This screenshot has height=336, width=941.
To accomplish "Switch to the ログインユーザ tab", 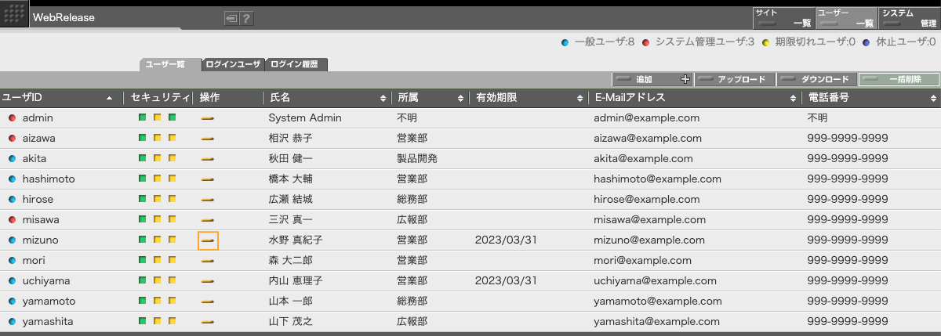I will coord(233,64).
